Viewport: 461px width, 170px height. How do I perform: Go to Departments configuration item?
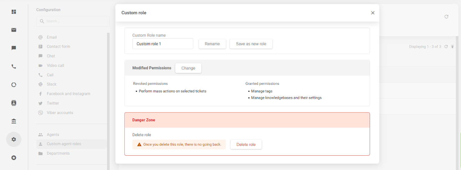click(58, 154)
